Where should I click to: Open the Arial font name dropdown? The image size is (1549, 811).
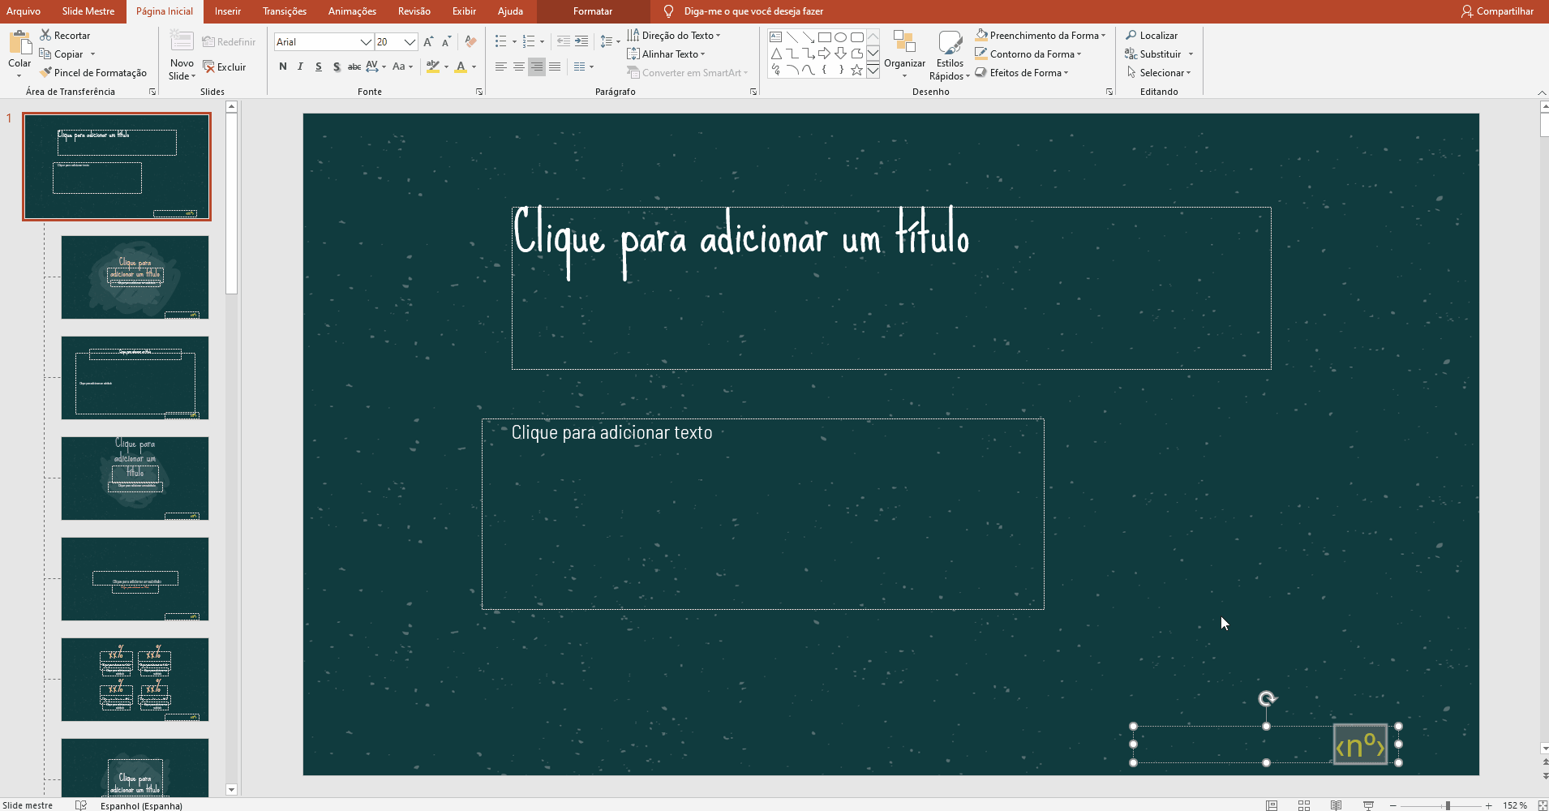click(x=366, y=41)
